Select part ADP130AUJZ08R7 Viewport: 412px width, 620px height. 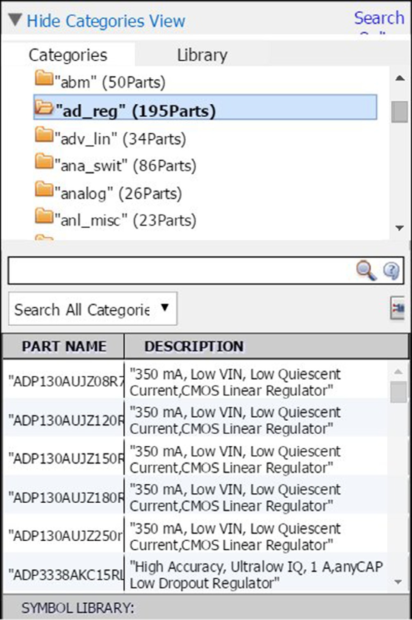(x=66, y=381)
